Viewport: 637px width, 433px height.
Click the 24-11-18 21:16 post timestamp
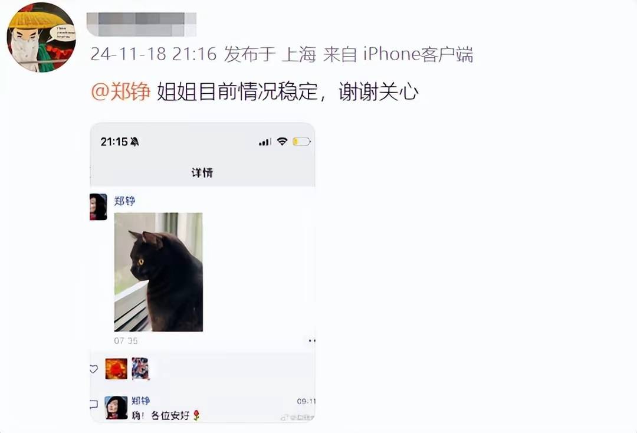[153, 54]
